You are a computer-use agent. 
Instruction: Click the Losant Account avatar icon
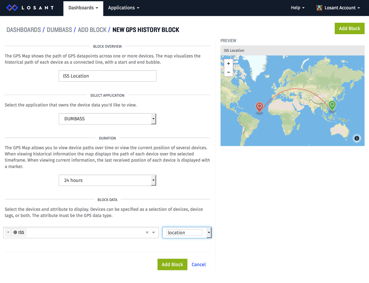coord(319,8)
